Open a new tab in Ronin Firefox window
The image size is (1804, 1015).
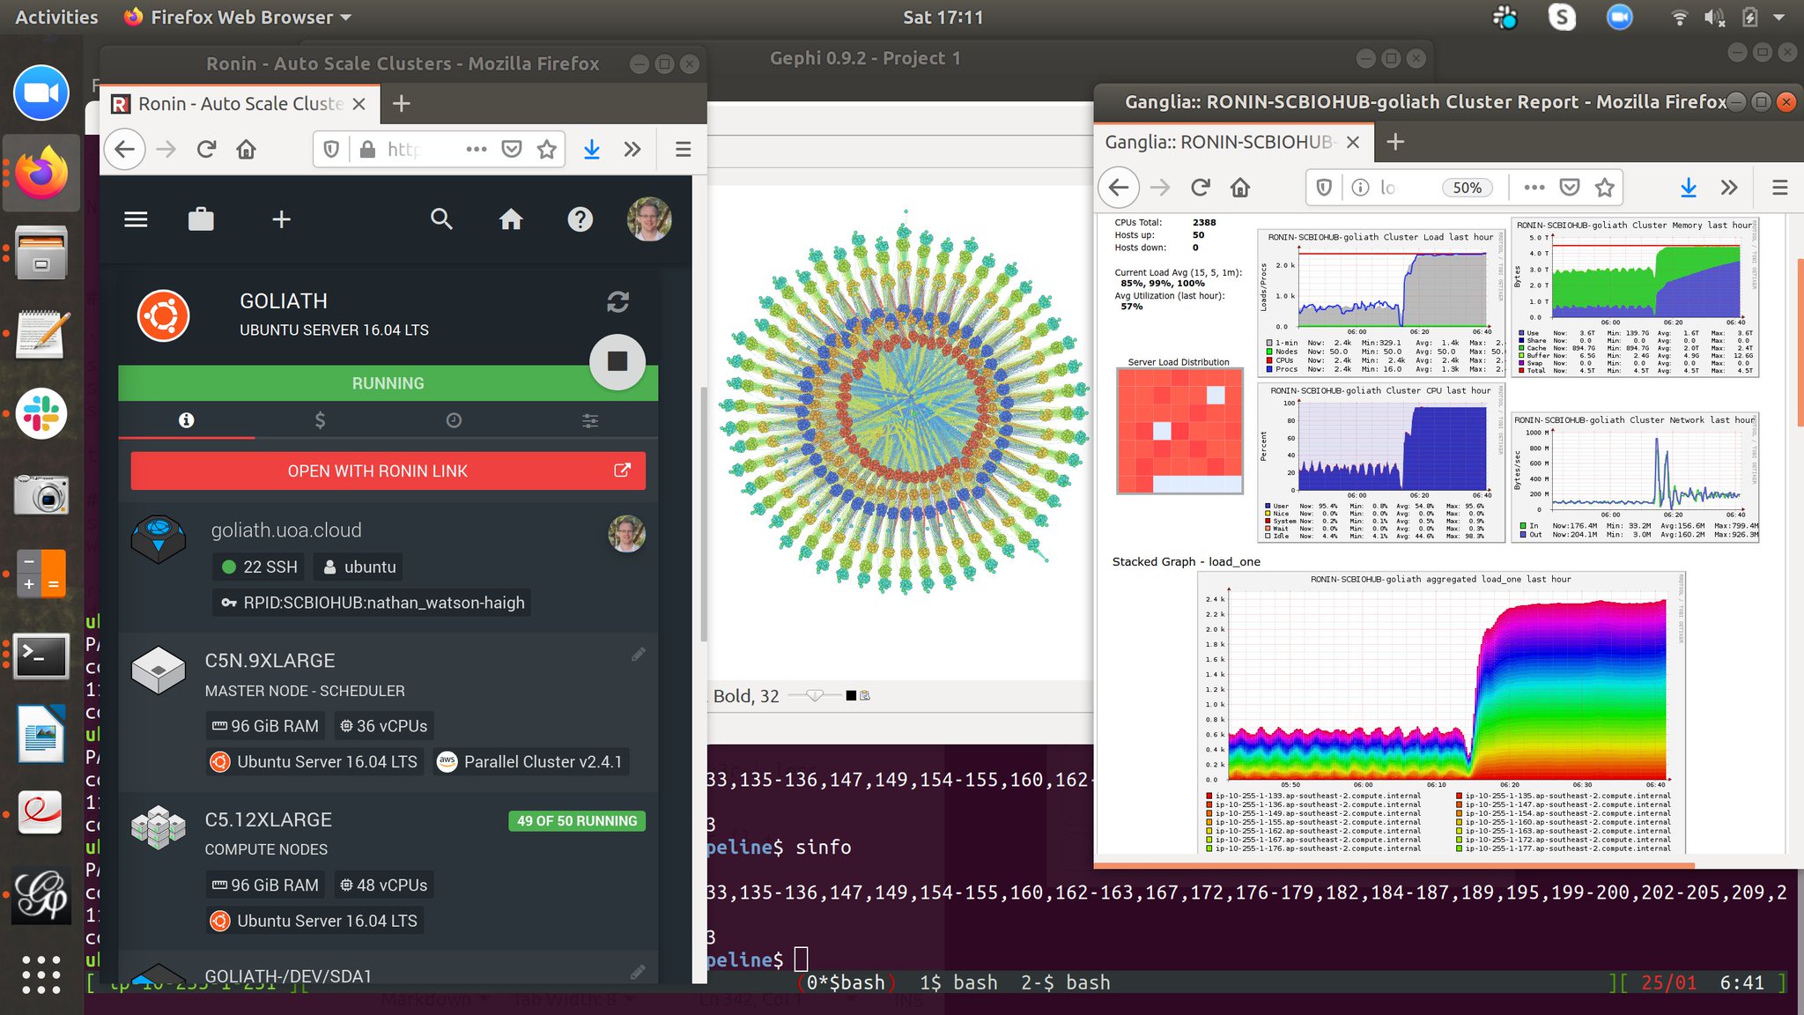[x=402, y=104]
